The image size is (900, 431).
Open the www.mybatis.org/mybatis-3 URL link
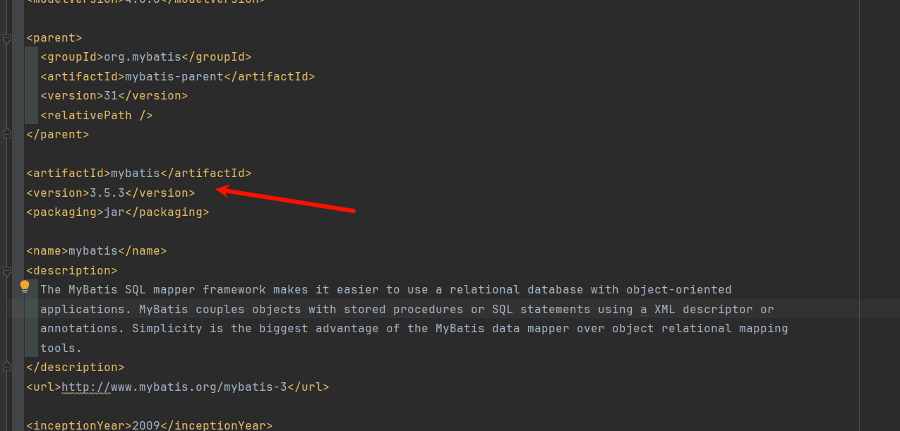click(x=174, y=387)
